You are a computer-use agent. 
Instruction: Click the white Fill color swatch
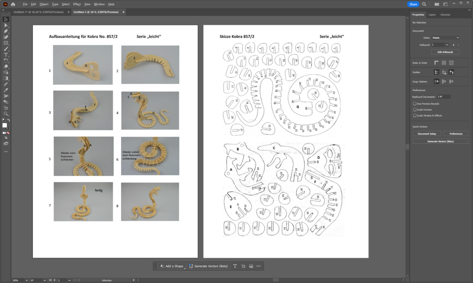5,125
